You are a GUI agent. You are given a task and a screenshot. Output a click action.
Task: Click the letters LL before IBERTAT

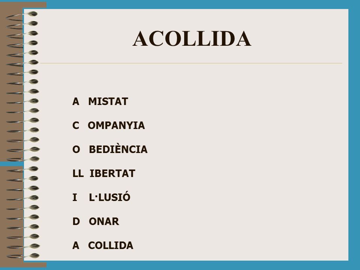tap(78, 173)
